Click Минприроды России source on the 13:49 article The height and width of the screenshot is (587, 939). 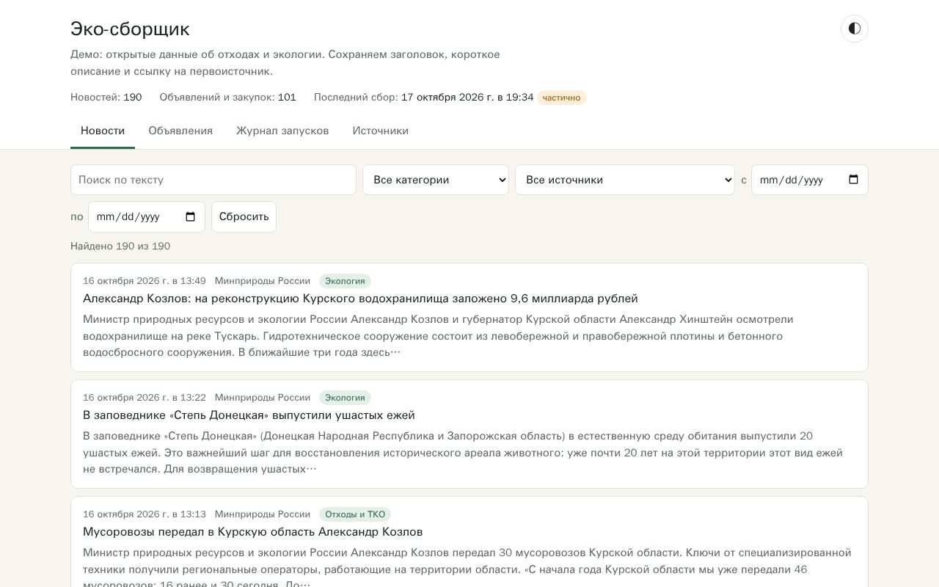263,281
